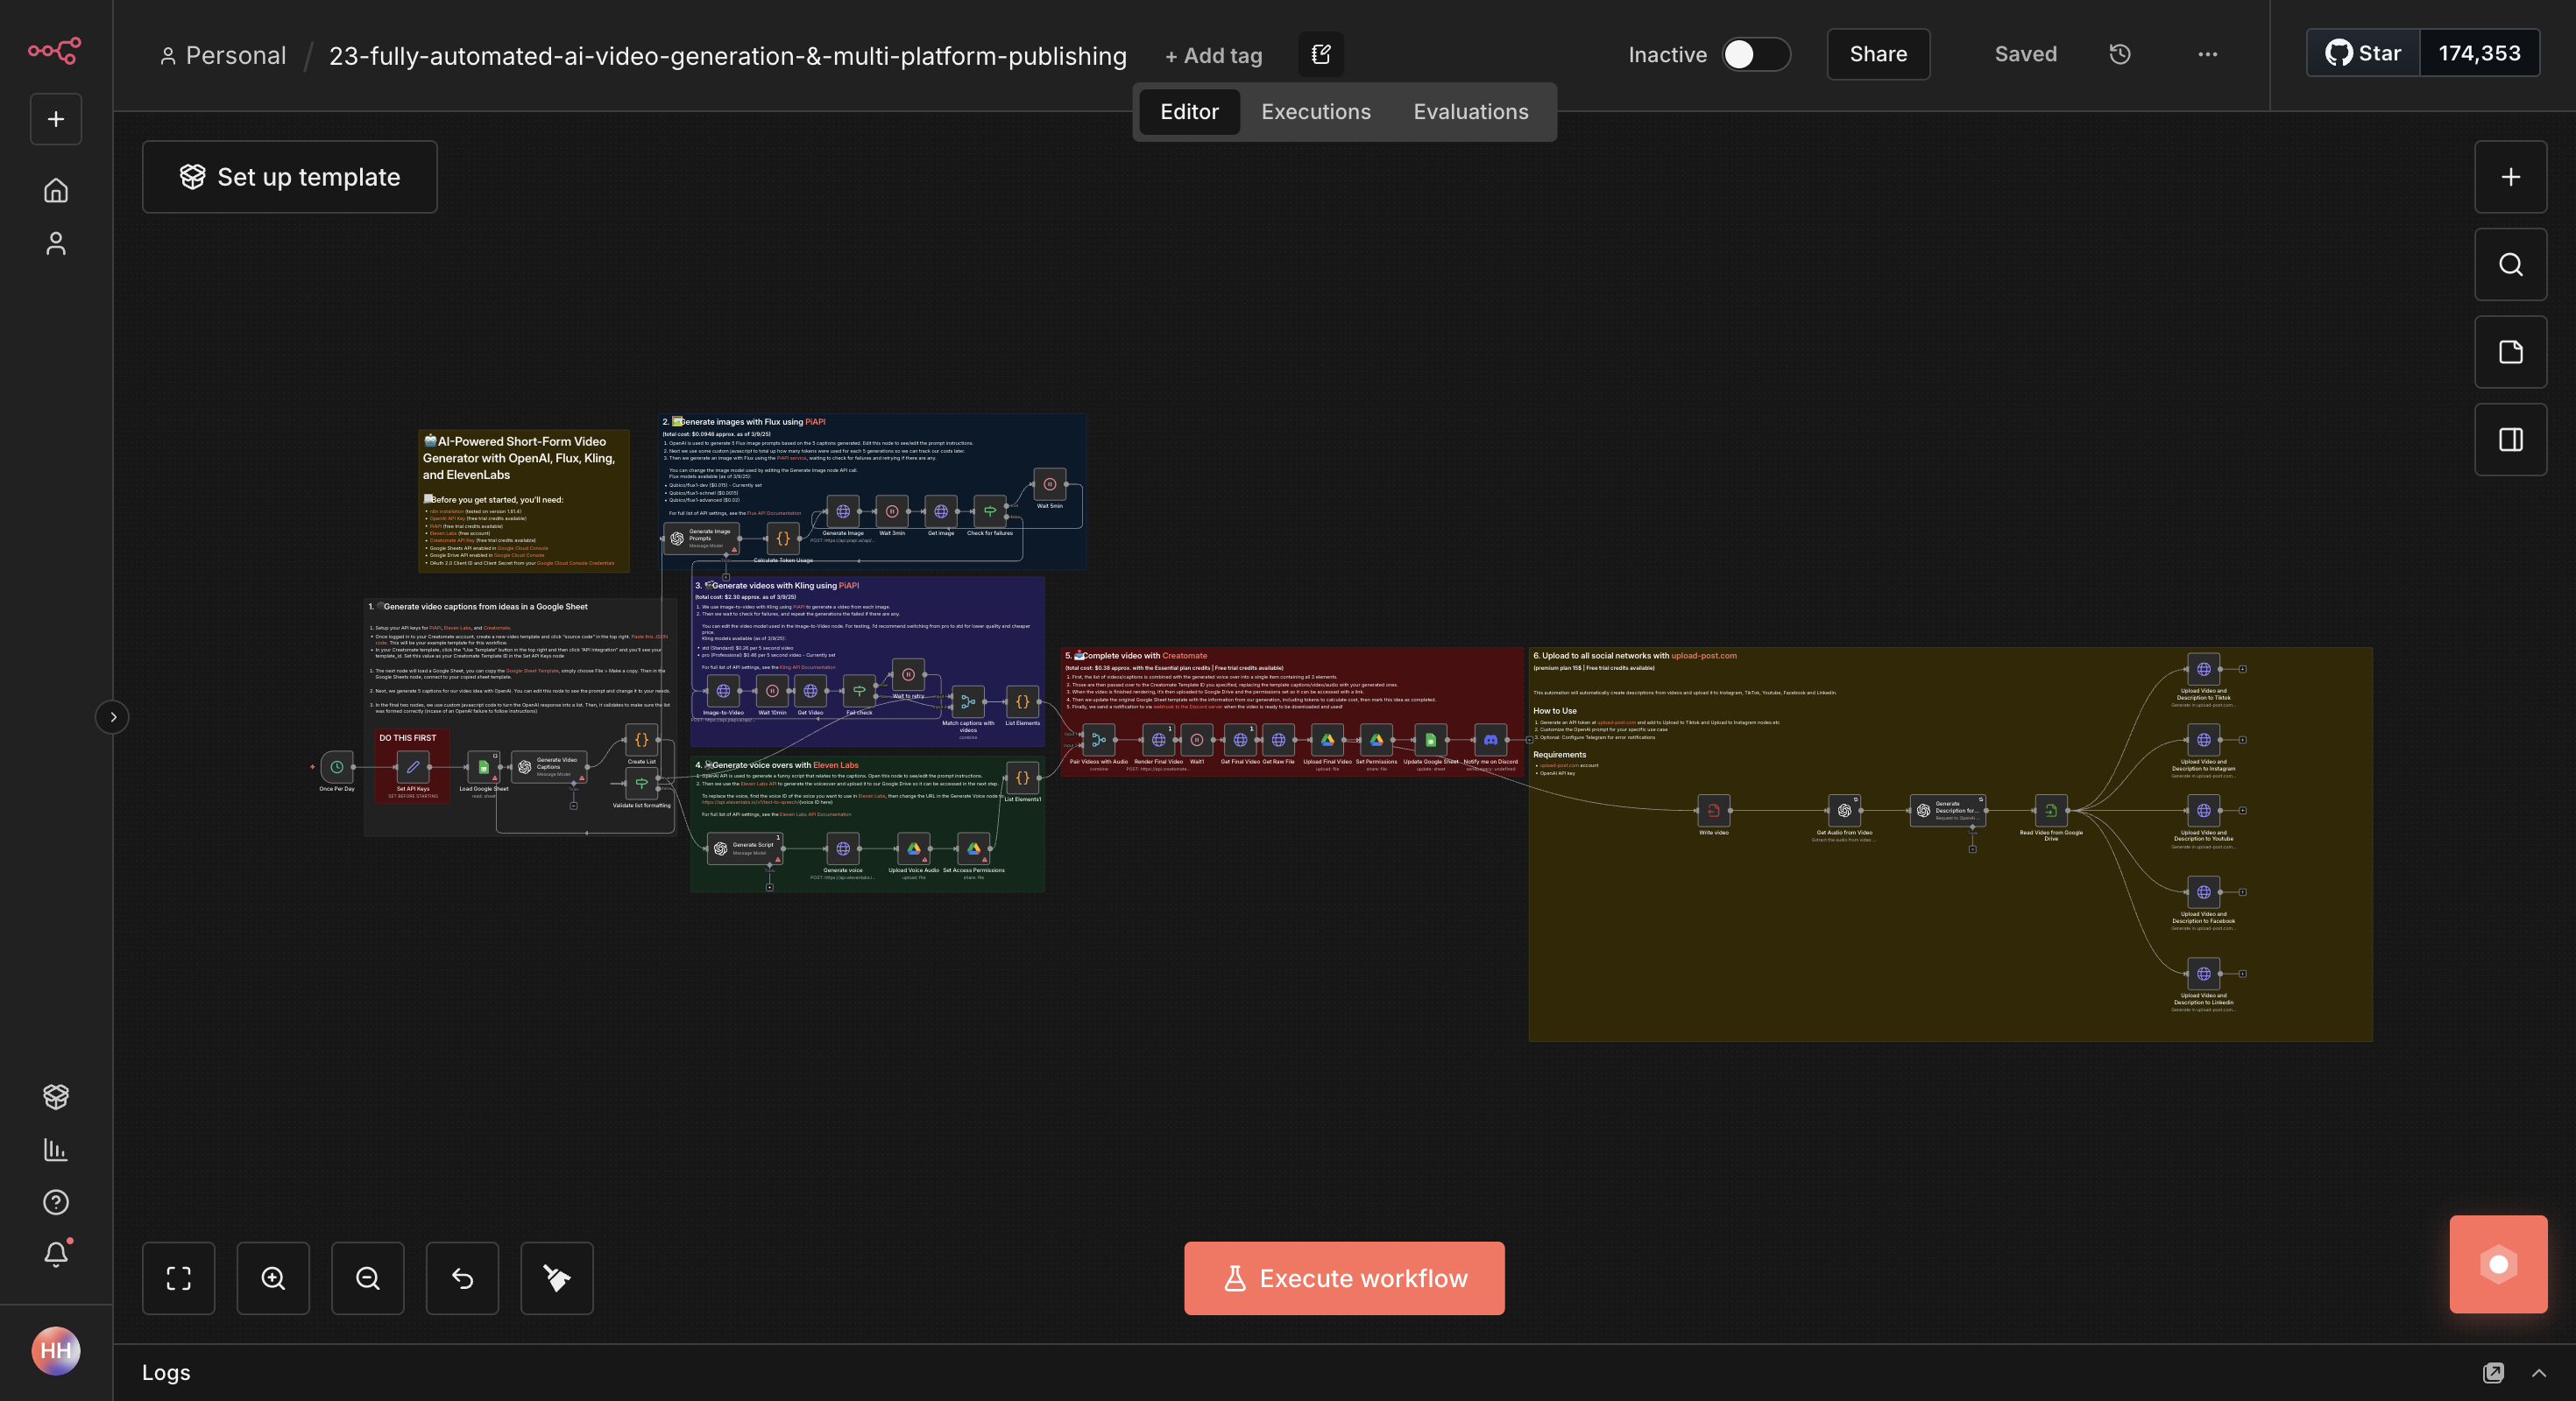This screenshot has width=2576, height=1401.
Task: Click the tidy up nodes broom icon
Action: tap(556, 1278)
